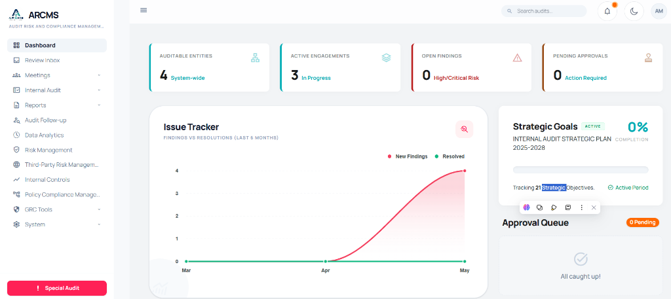Toggle New Findings legend series
This screenshot has width=671, height=299.
(408, 156)
